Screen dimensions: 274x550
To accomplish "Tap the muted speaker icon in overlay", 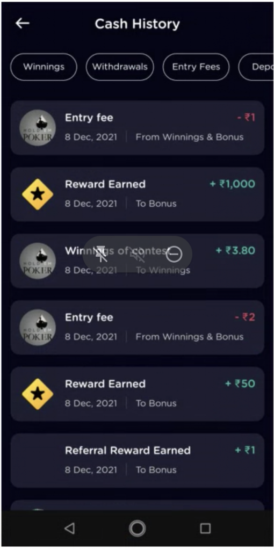I will click(137, 254).
